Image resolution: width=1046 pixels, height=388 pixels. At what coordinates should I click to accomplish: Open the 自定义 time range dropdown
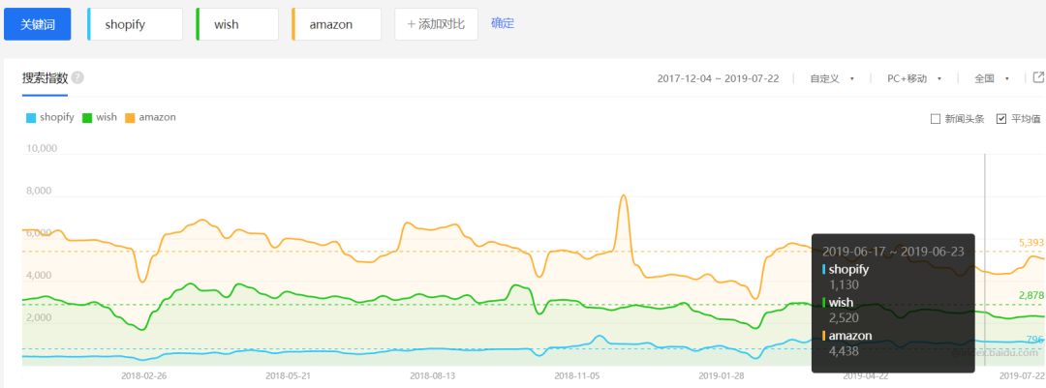click(x=832, y=78)
